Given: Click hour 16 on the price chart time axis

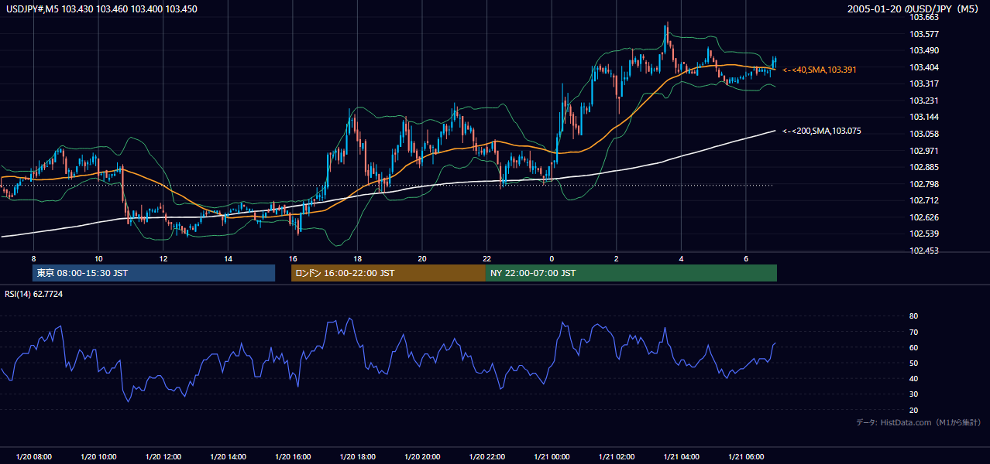Looking at the screenshot, I should pos(293,258).
